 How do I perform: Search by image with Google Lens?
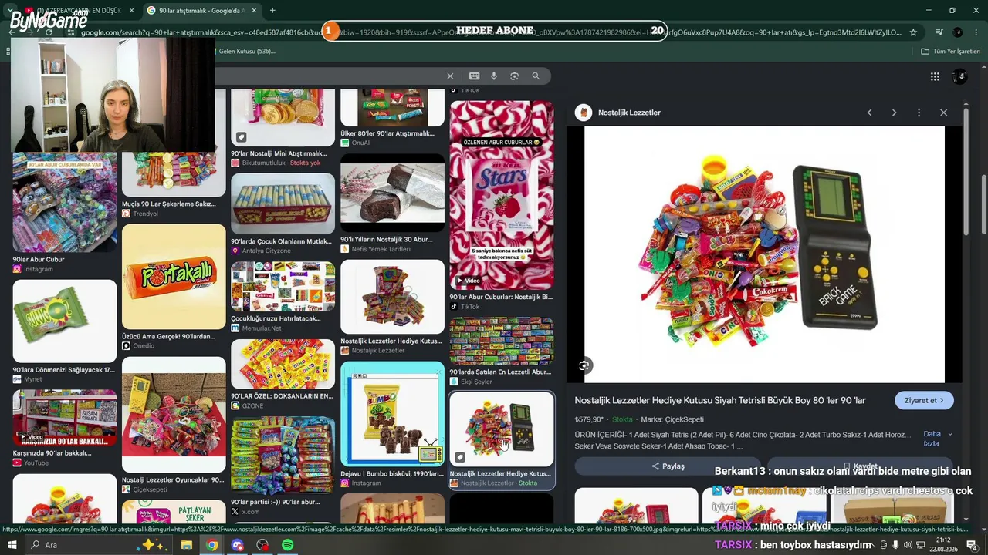[x=515, y=76]
